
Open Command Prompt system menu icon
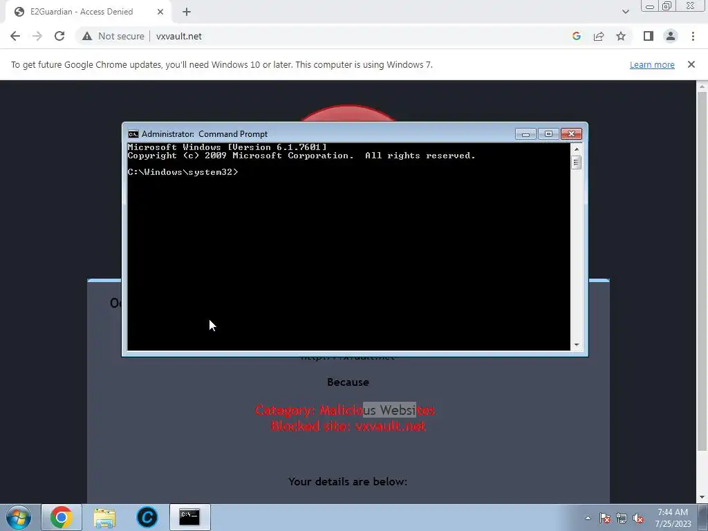coord(133,134)
